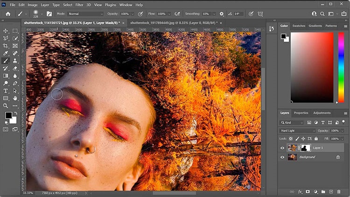
Task: Toggle lock transparent pixels
Action: (x=291, y=139)
